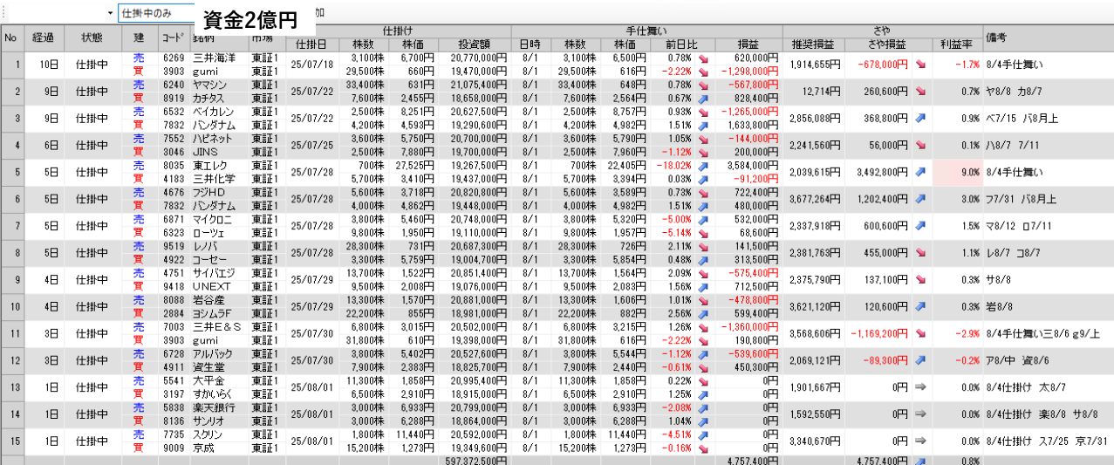Click the gray arrow in row 15 spread column
Image resolution: width=1114 pixels, height=465 pixels.
pyautogui.click(x=919, y=441)
